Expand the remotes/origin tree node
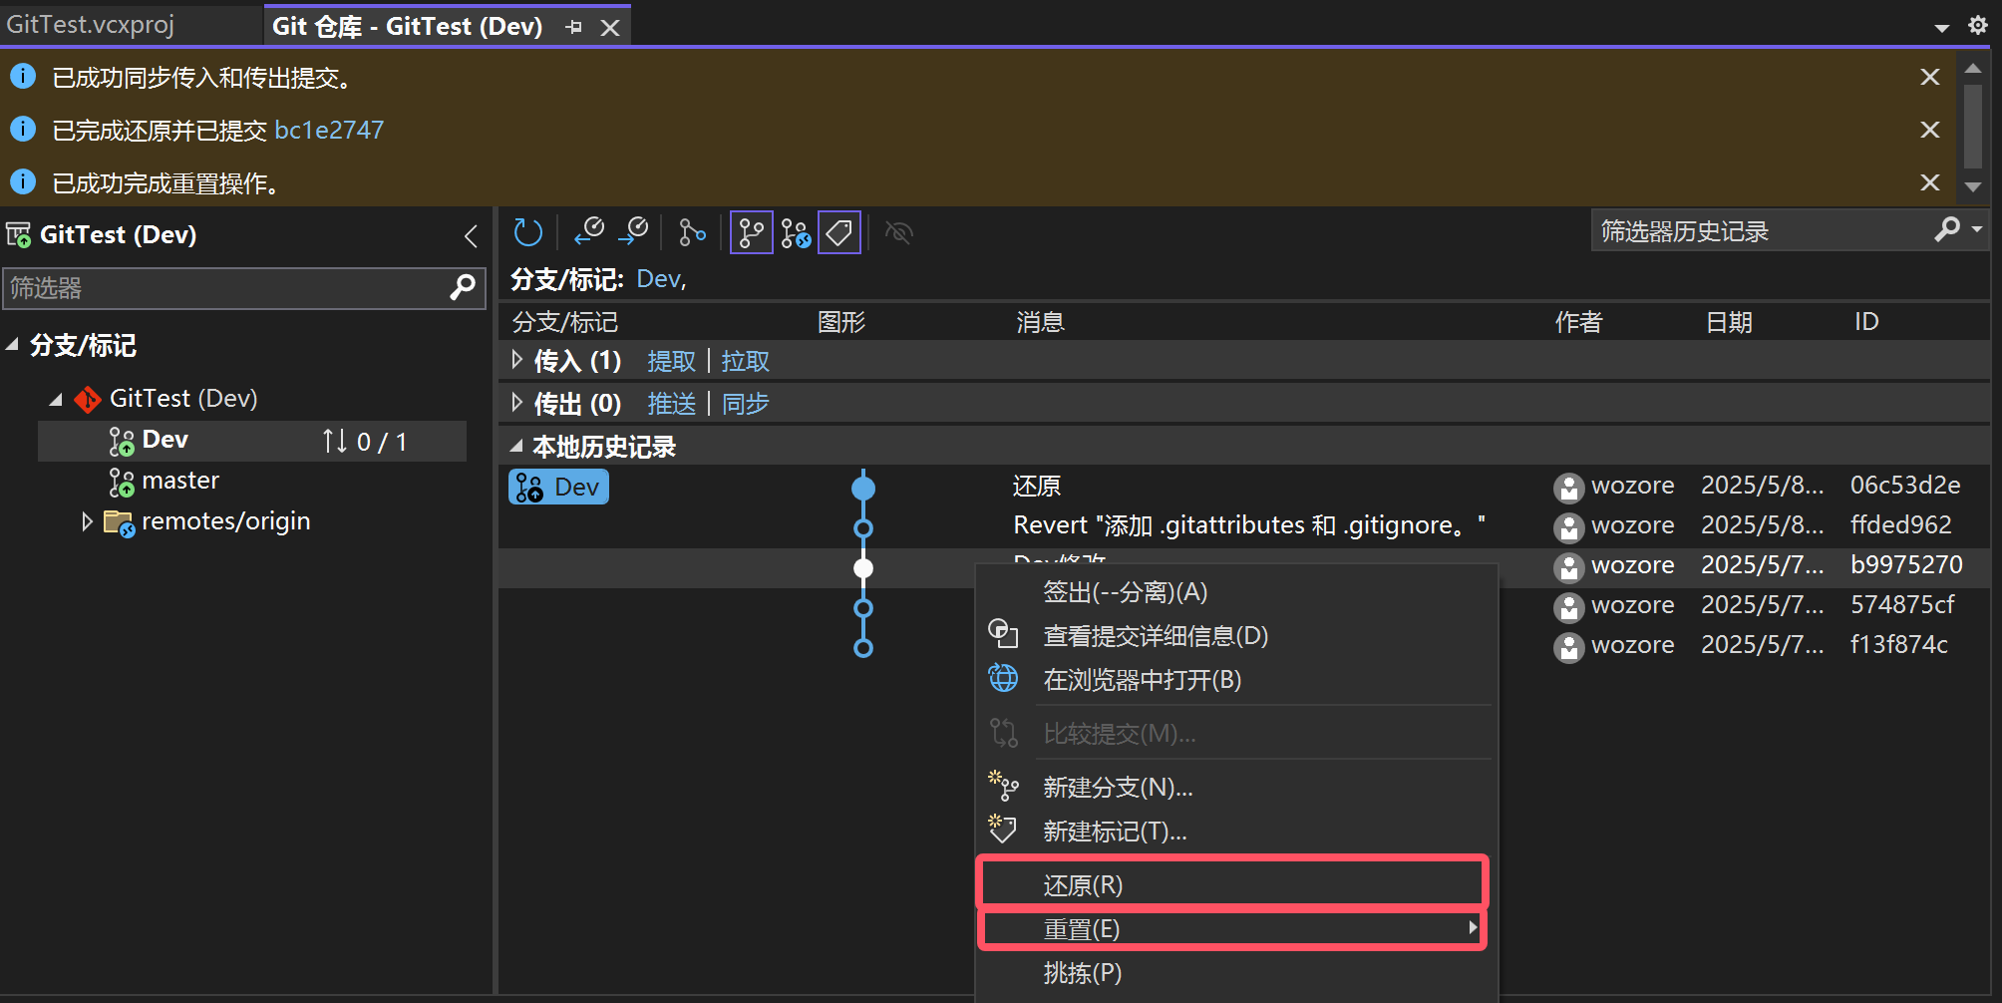 coord(87,521)
